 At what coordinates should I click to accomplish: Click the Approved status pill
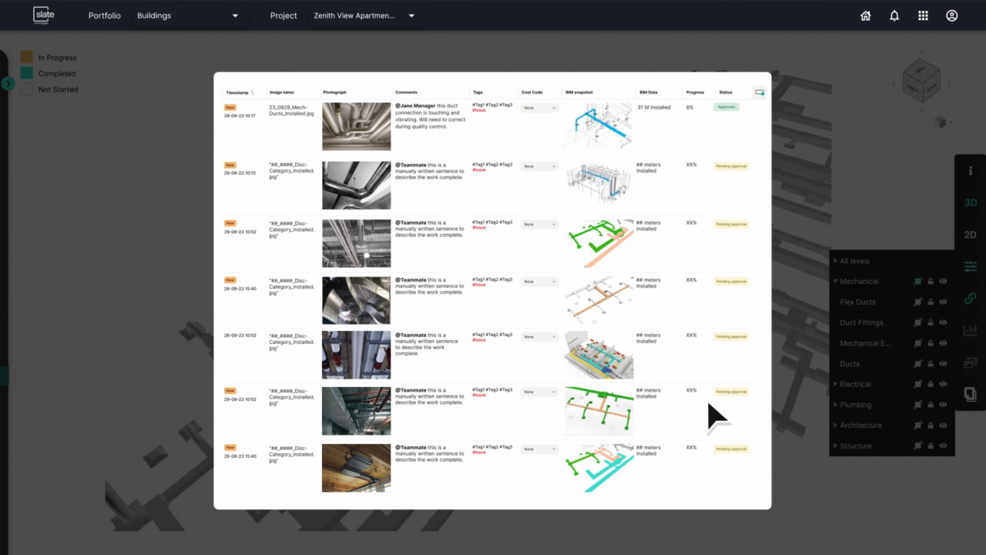(x=725, y=107)
